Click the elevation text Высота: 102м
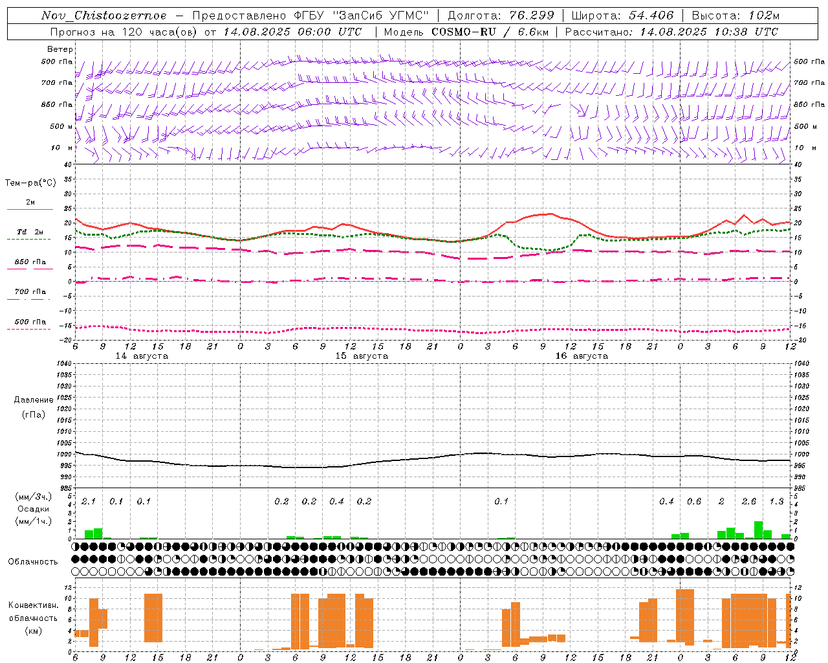The width and height of the screenshot is (828, 663). point(736,16)
